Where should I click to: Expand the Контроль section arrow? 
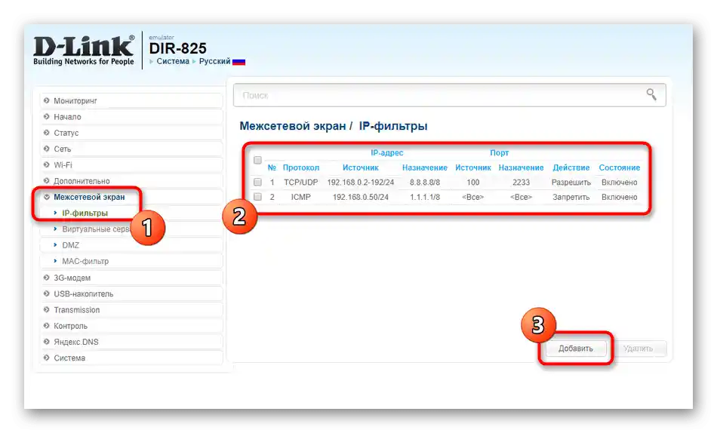point(46,326)
